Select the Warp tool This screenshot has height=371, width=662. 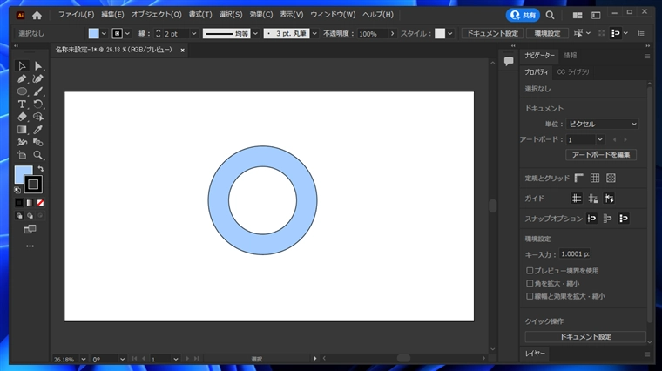22,142
